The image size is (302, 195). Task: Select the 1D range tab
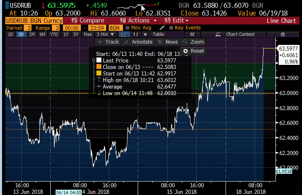point(10,34)
